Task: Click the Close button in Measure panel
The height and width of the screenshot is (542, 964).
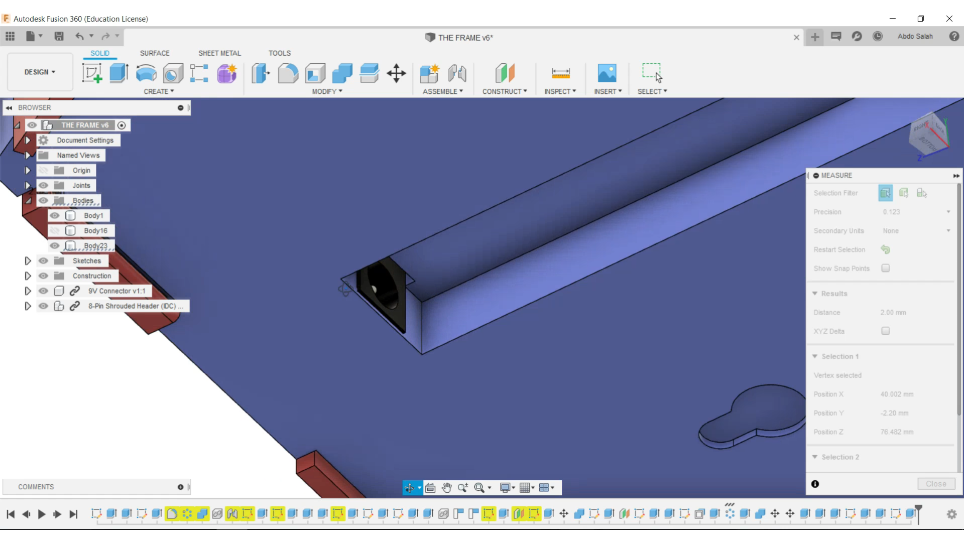Action: (x=936, y=484)
